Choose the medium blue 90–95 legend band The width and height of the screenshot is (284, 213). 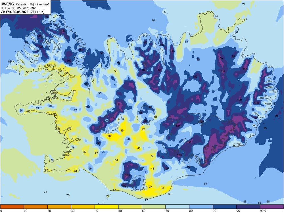coord(225,207)
